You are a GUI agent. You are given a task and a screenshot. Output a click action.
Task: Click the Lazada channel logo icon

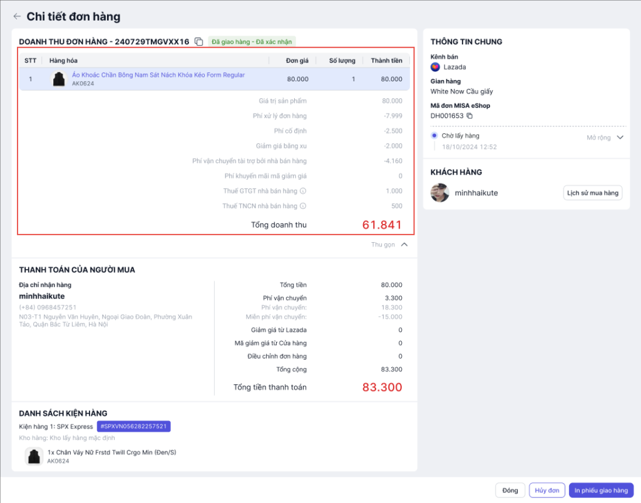(436, 67)
